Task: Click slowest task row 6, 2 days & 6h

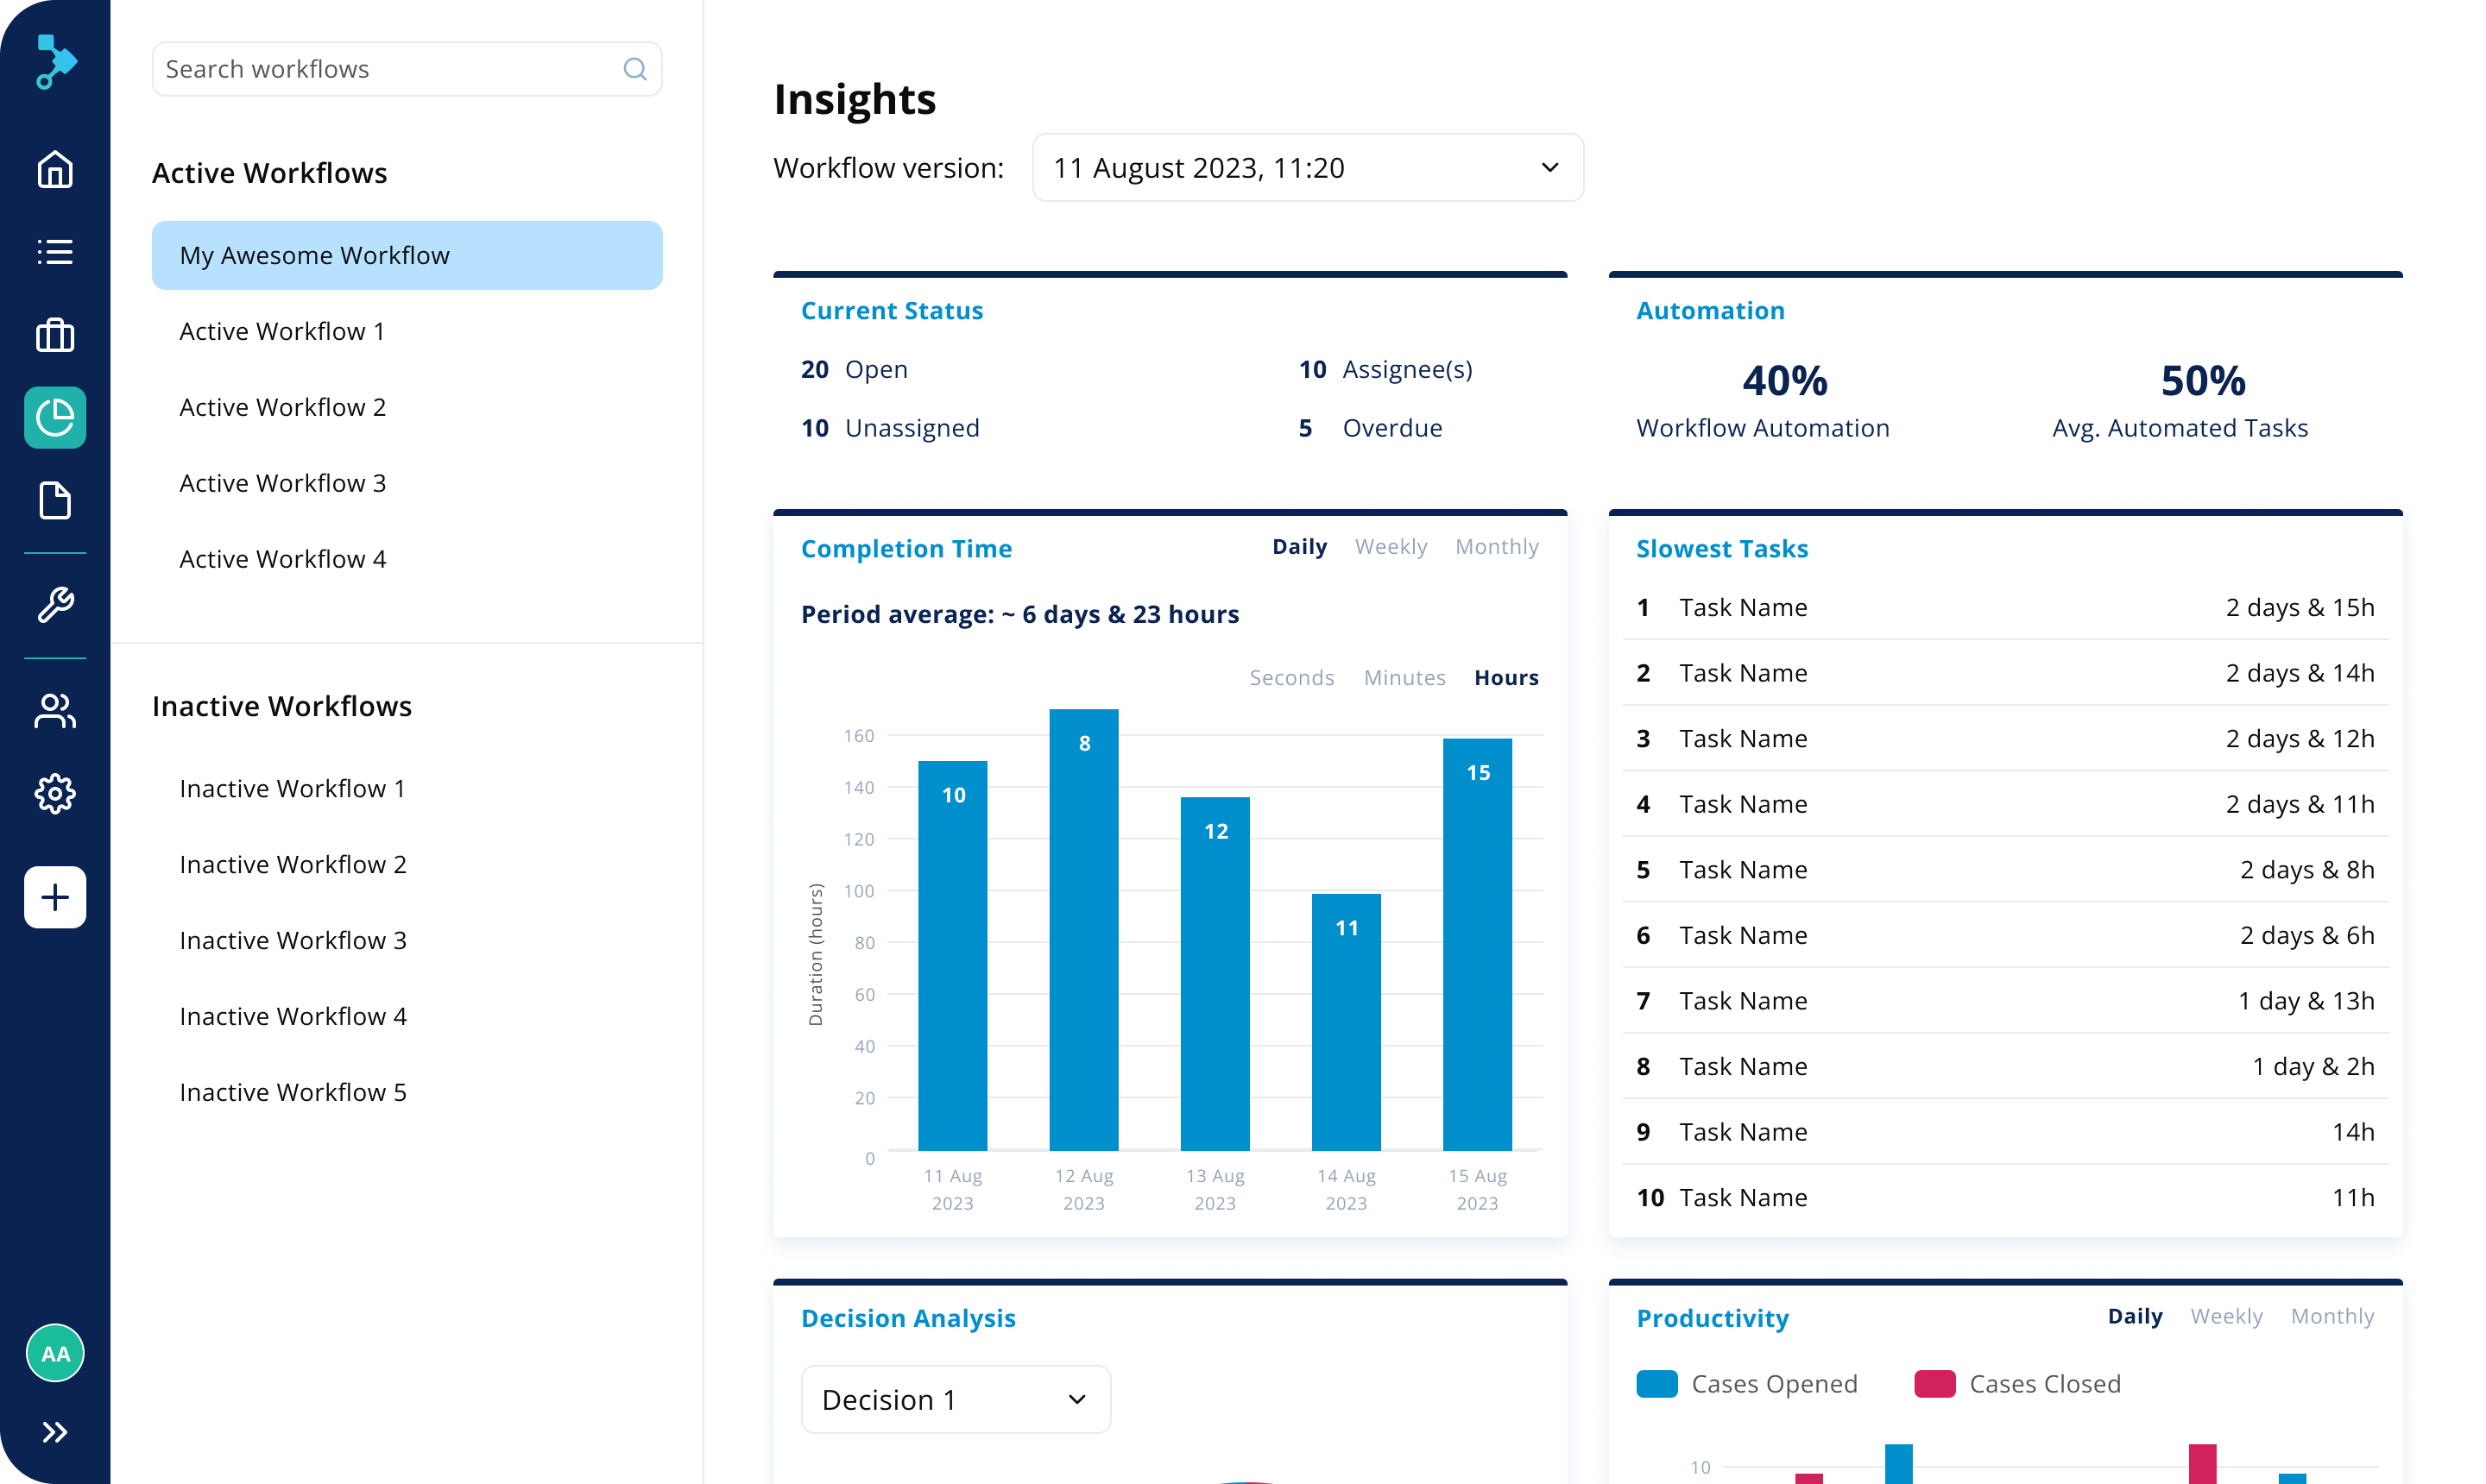Action: (2005, 935)
